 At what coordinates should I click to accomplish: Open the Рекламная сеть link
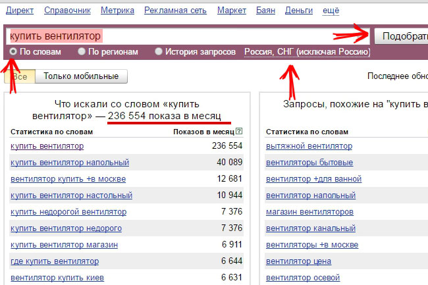coord(175,11)
